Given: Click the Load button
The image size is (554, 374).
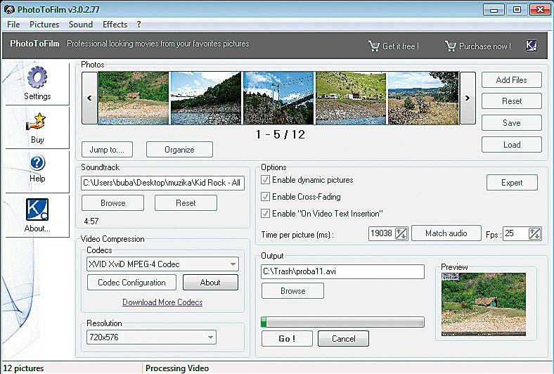Looking at the screenshot, I should tap(512, 144).
